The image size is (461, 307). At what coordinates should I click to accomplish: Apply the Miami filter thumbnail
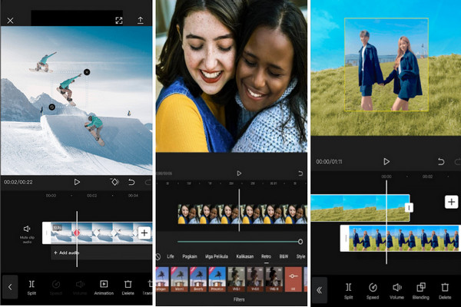tap(179, 279)
